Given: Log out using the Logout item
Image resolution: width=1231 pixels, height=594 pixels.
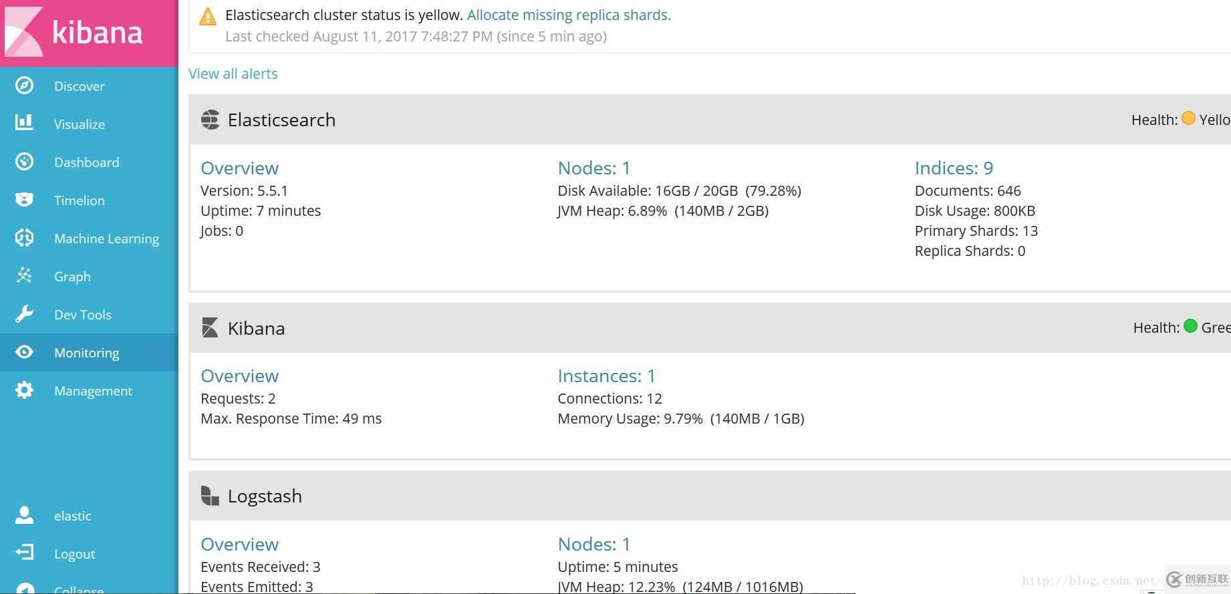Looking at the screenshot, I should [x=74, y=554].
